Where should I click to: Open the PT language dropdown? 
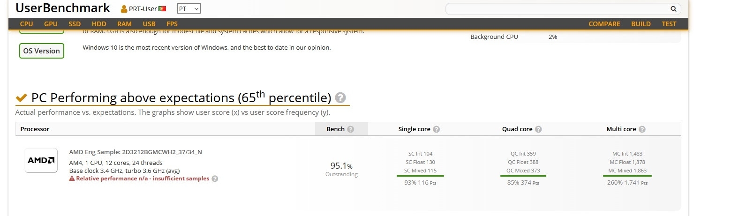(x=189, y=8)
